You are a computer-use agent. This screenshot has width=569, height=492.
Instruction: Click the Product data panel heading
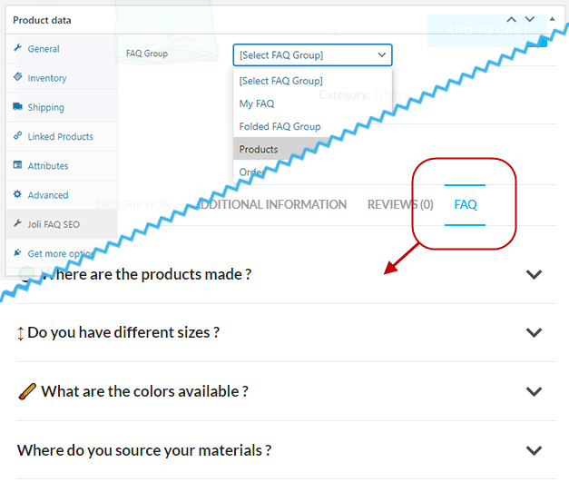[x=42, y=20]
